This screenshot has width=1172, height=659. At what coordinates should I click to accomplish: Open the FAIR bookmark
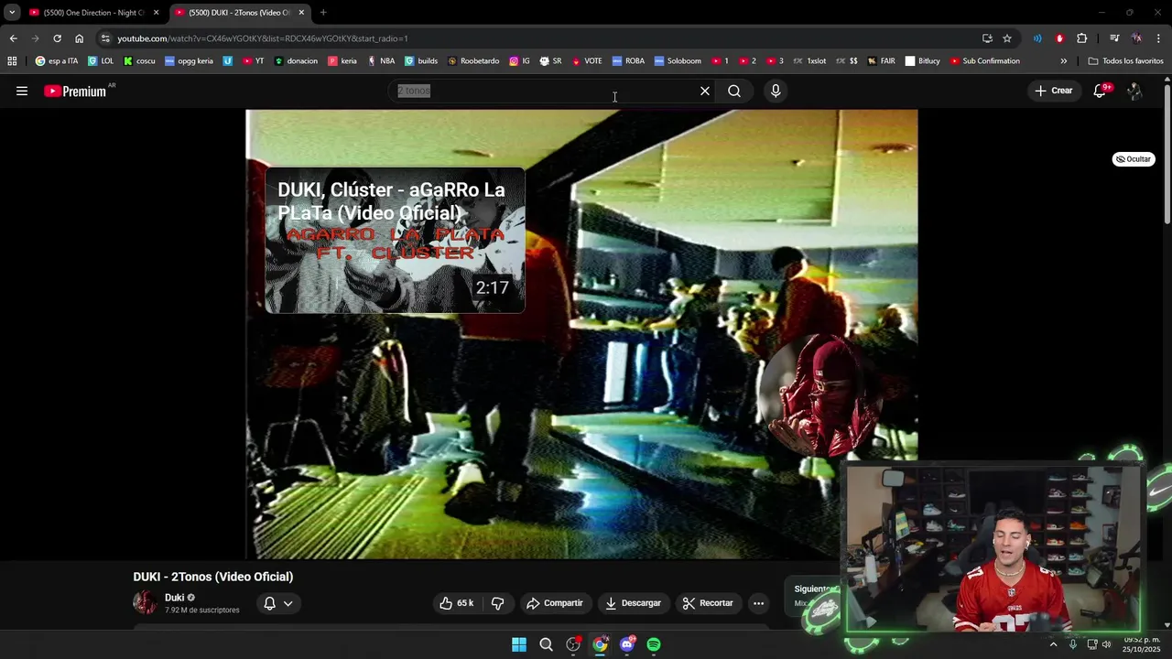click(x=881, y=61)
